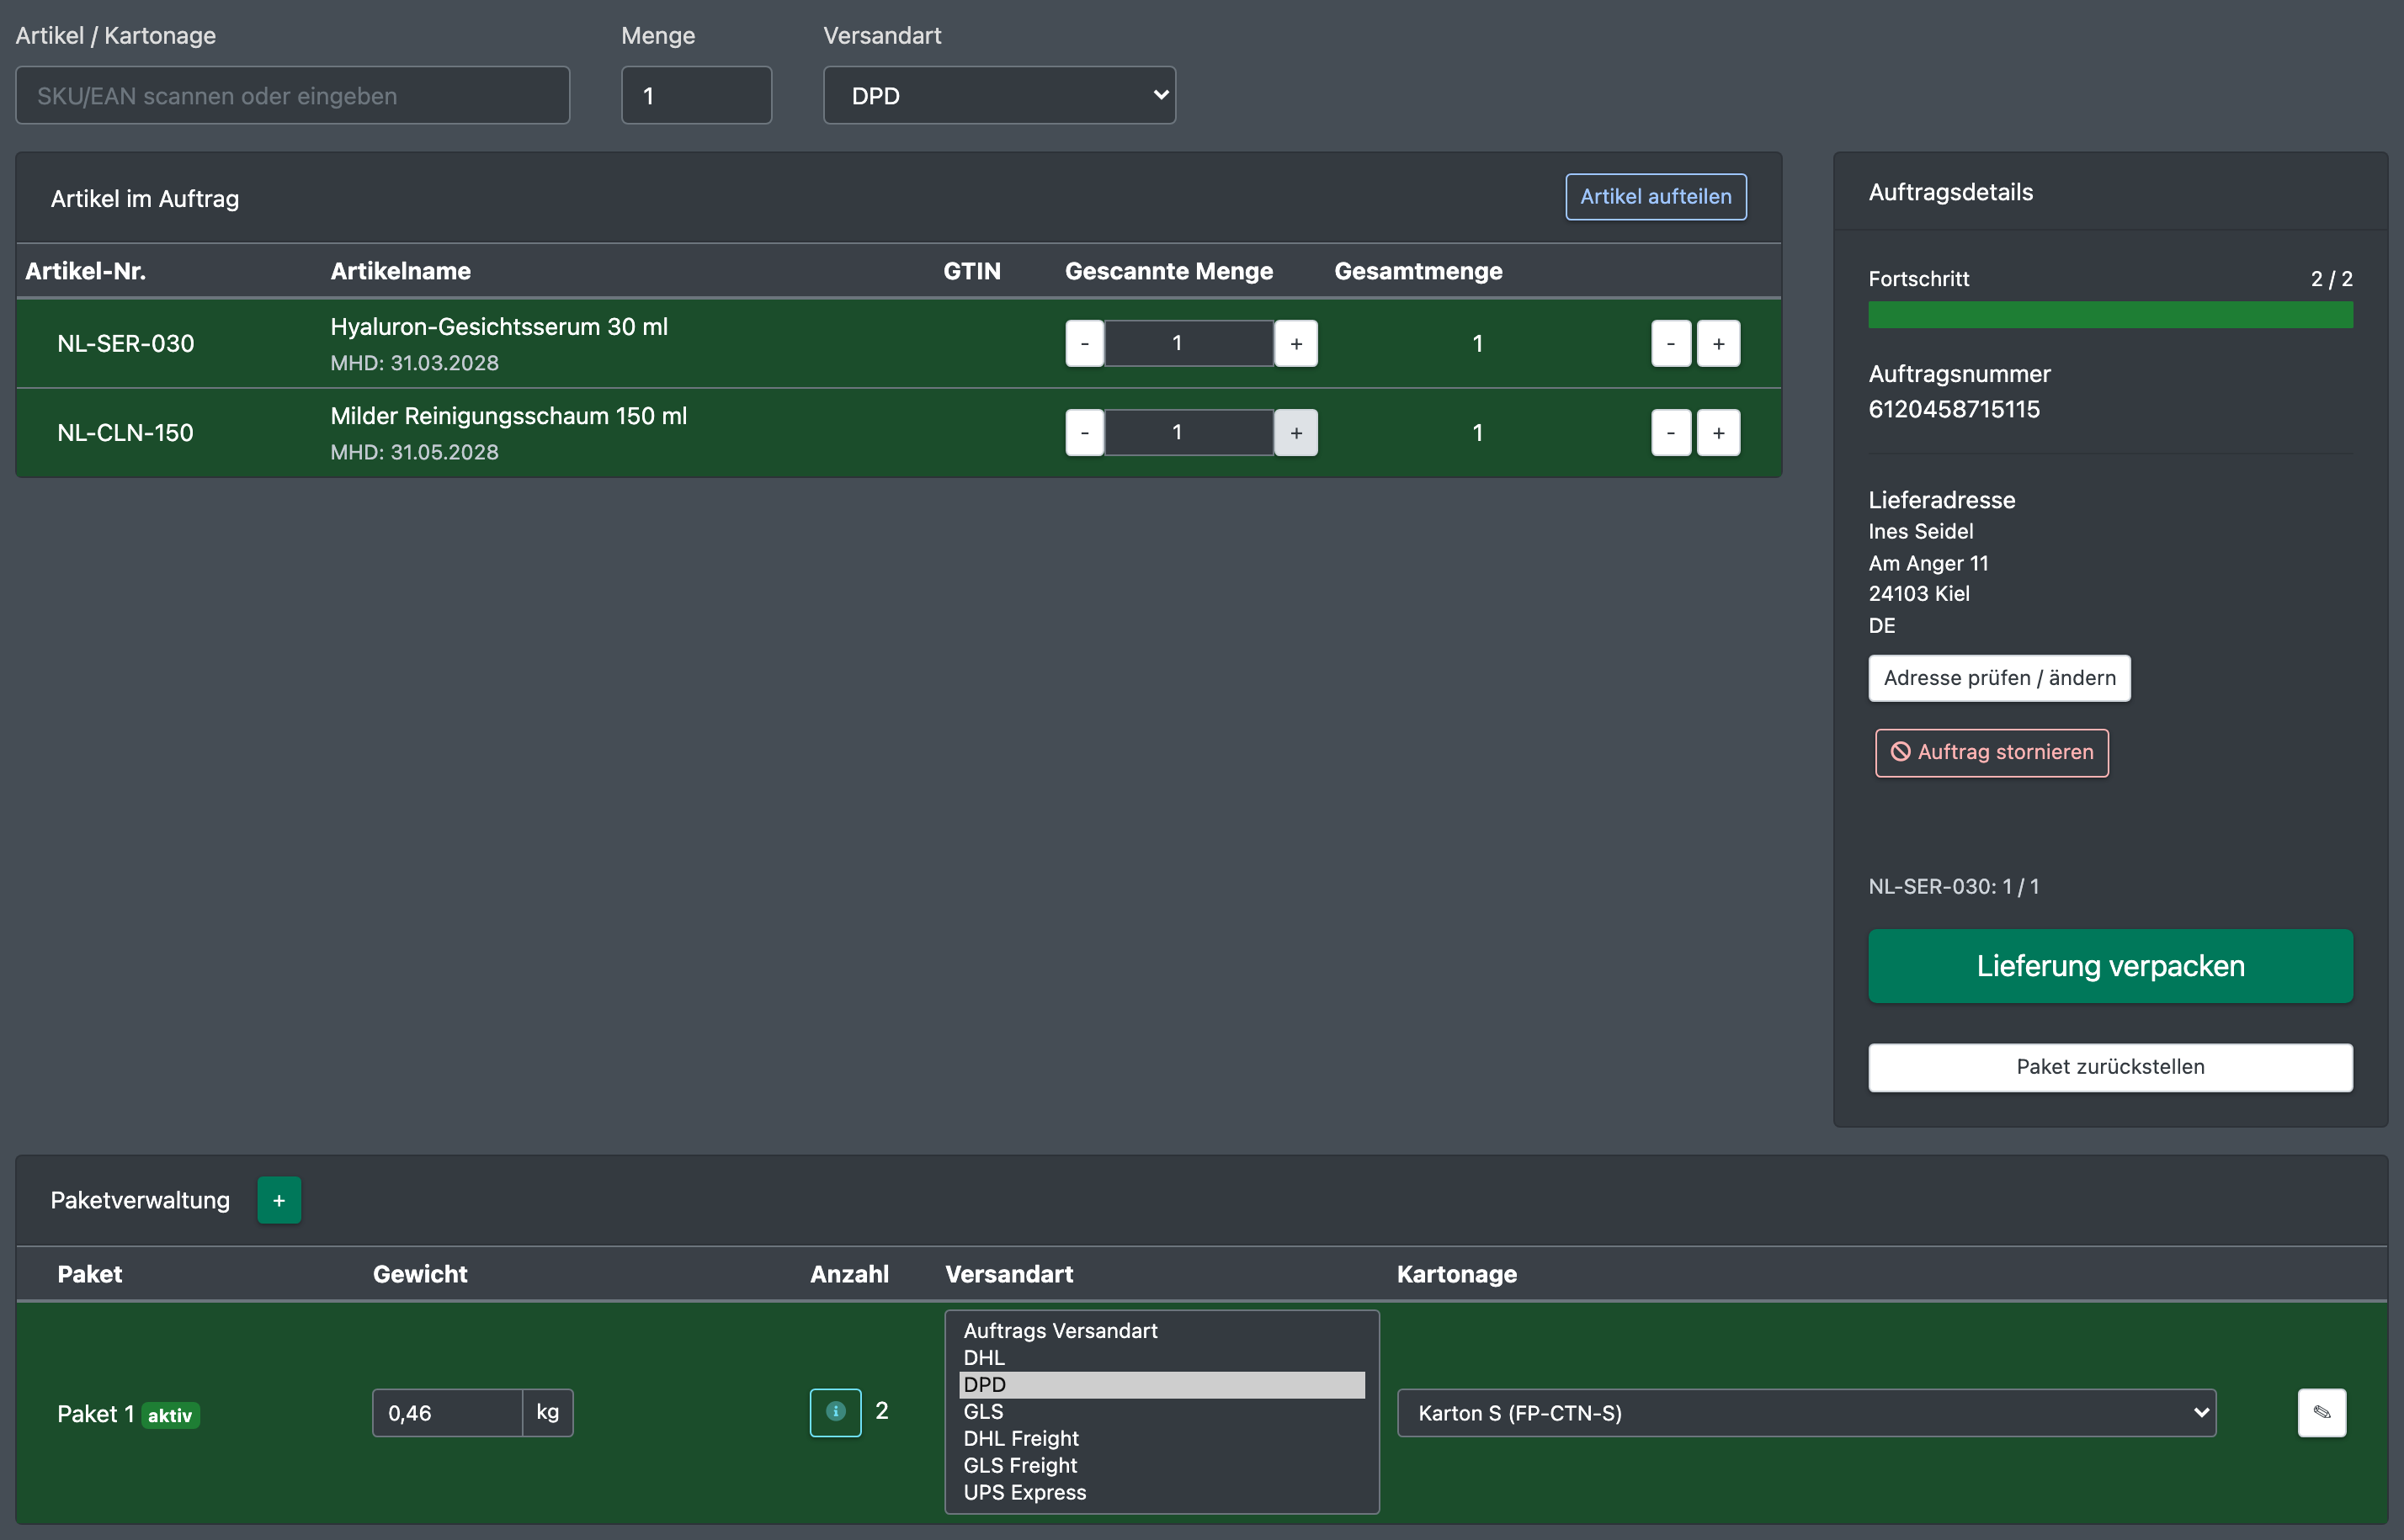Image resolution: width=2404 pixels, height=1540 pixels.
Task: Click scanned quantity field in NL-CLN-150 row
Action: tap(1189, 432)
